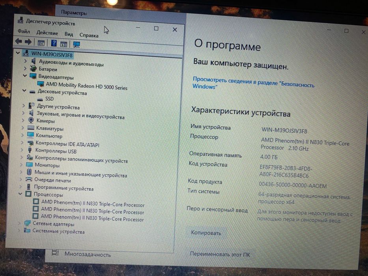368x276 pixels.
Task: Select Контроллеры запоминающих устройств row
Action: 81,159
